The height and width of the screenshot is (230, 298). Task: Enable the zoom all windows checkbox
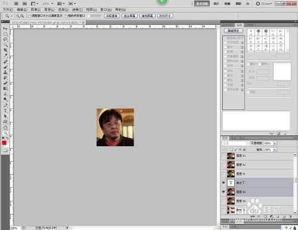tap(66, 16)
